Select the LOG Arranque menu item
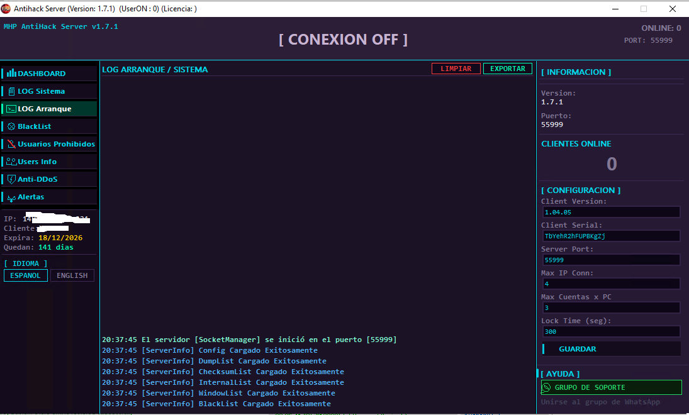The height and width of the screenshot is (415, 689). click(x=49, y=109)
